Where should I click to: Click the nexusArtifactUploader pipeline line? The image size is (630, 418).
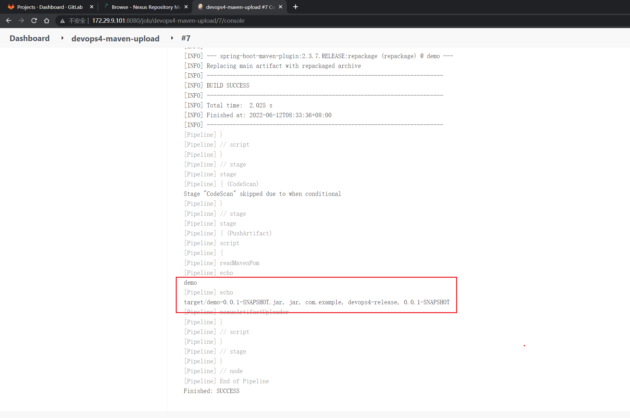pos(236,312)
